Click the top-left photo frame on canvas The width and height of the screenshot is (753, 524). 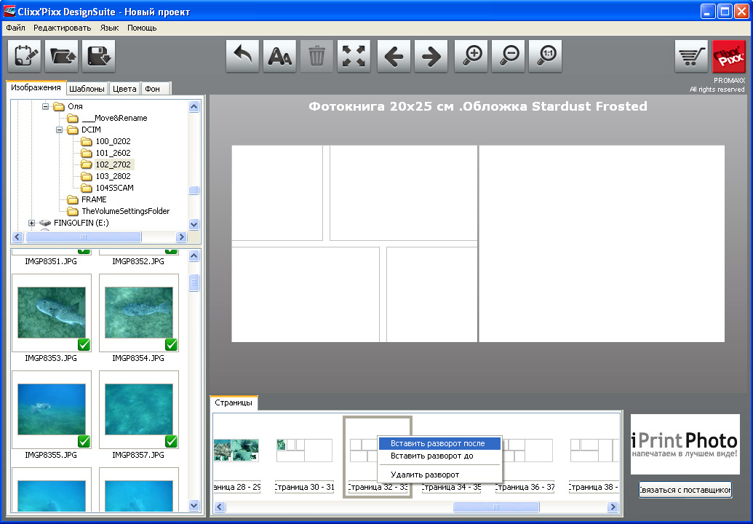277,193
